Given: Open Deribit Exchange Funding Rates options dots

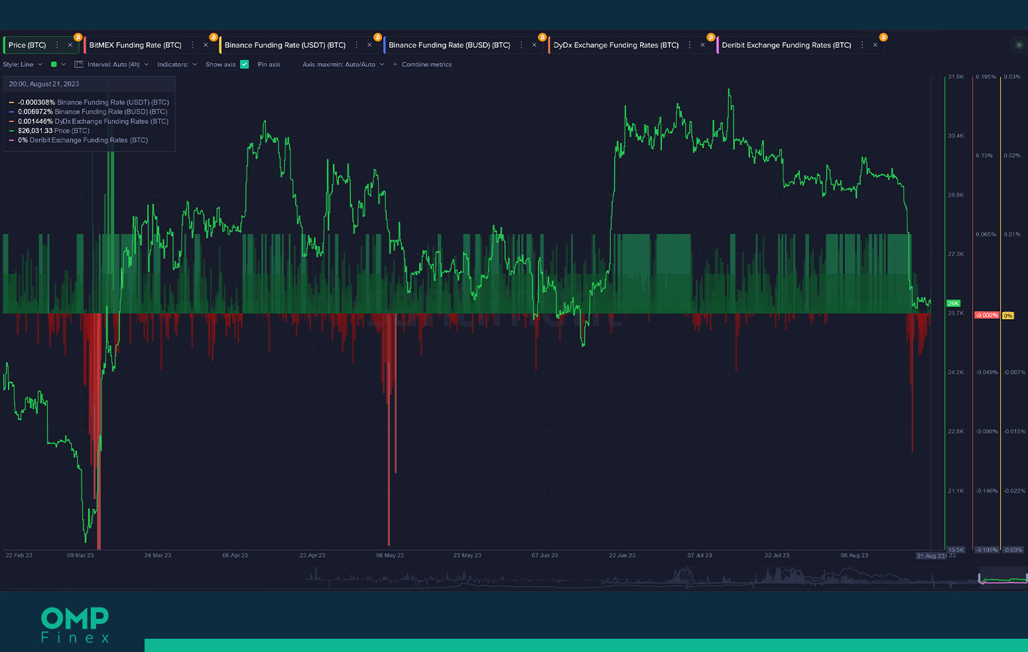Looking at the screenshot, I should pyautogui.click(x=862, y=45).
